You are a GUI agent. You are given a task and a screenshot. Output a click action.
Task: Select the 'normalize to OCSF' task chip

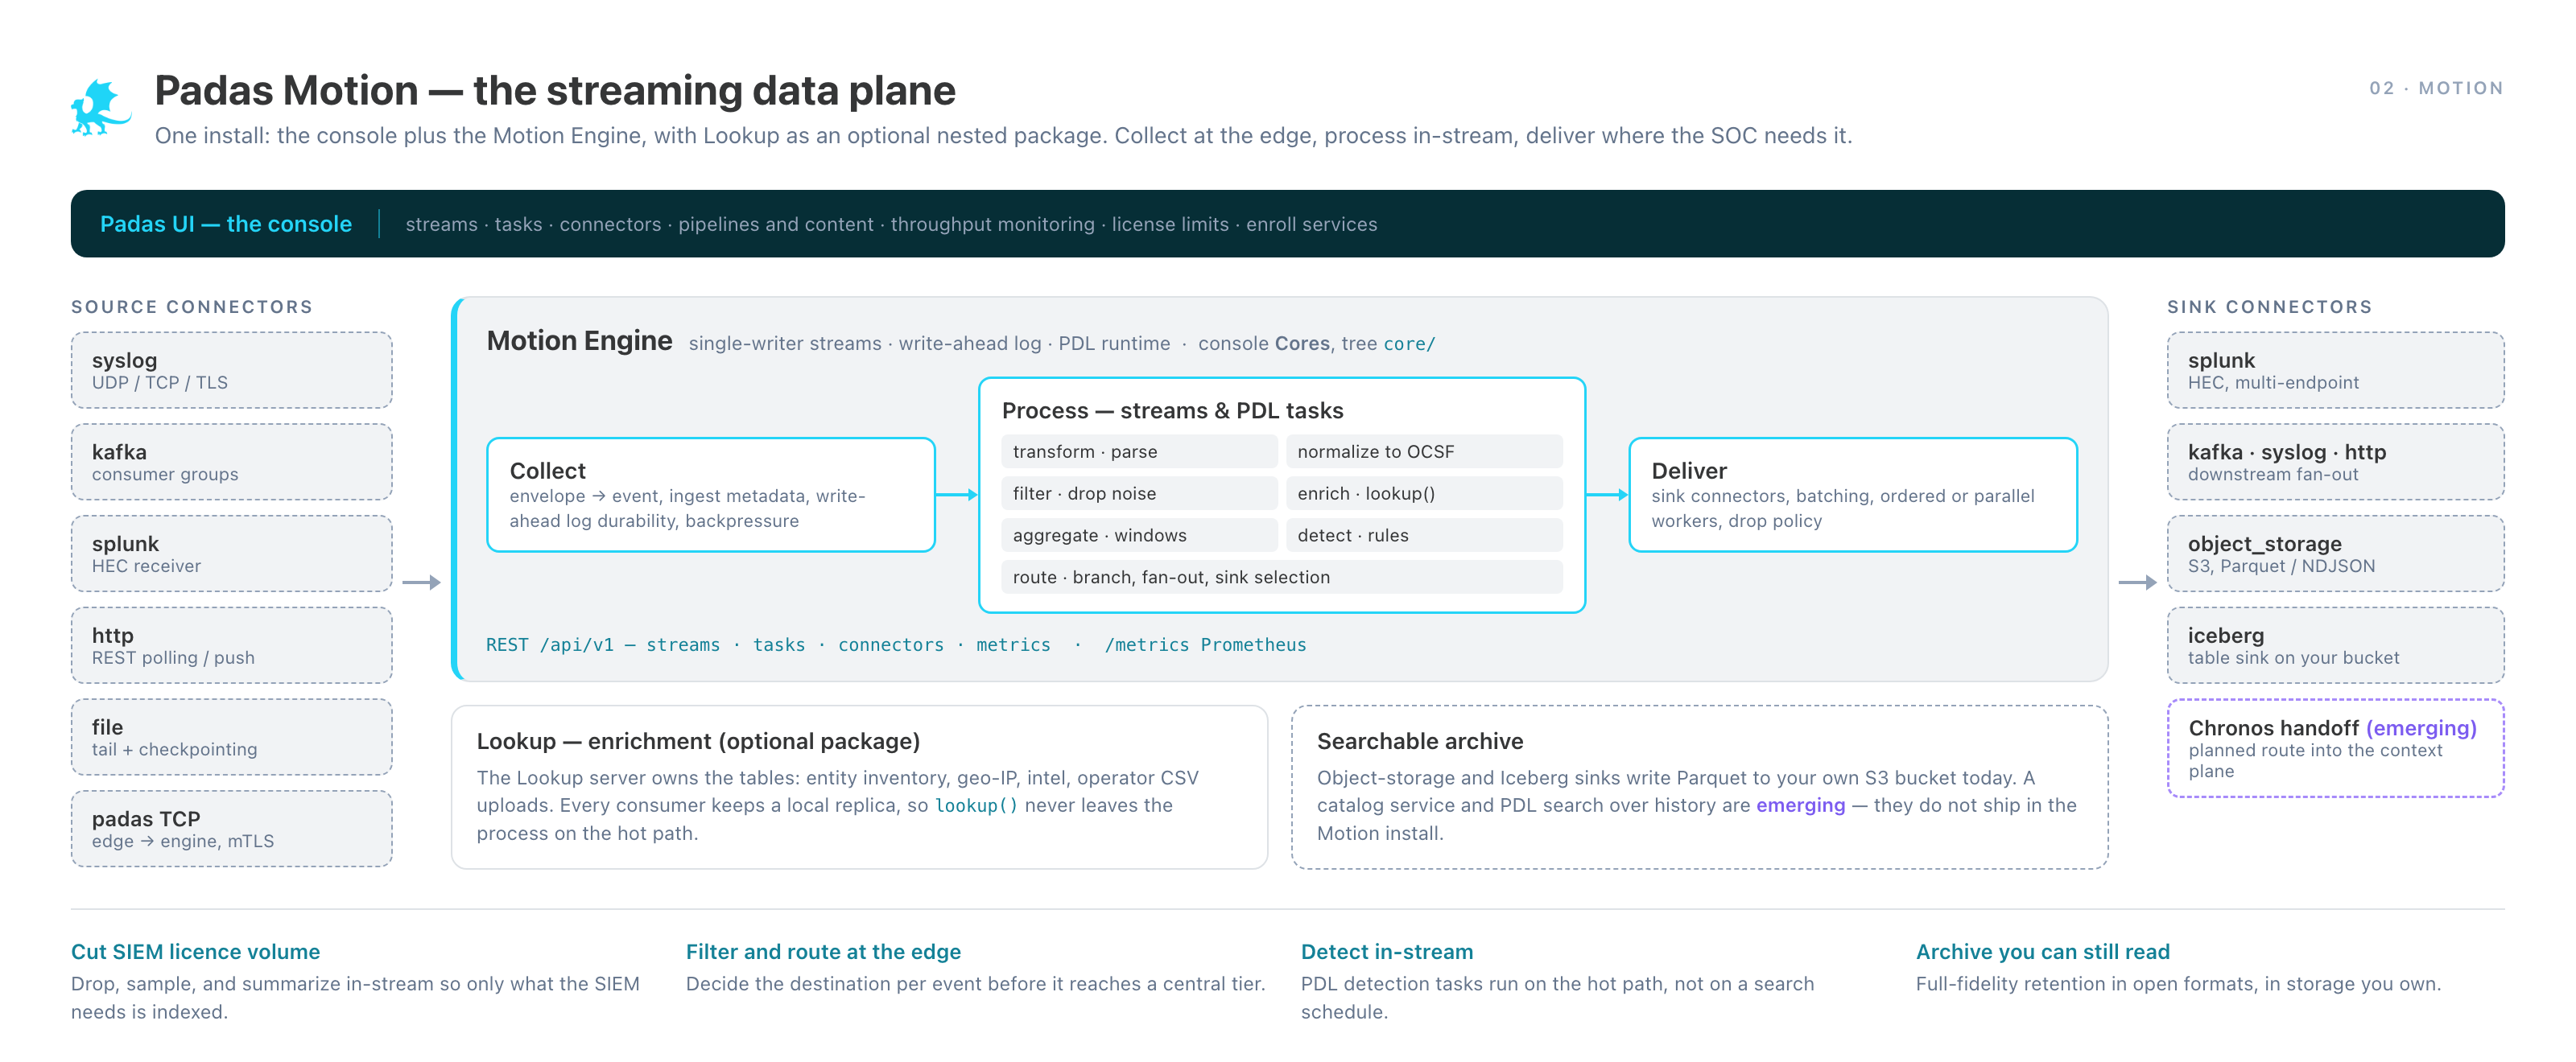click(1424, 451)
